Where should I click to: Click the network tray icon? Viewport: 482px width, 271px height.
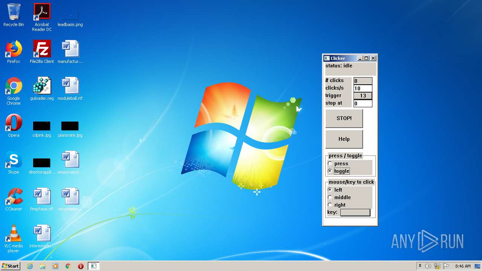(437, 266)
